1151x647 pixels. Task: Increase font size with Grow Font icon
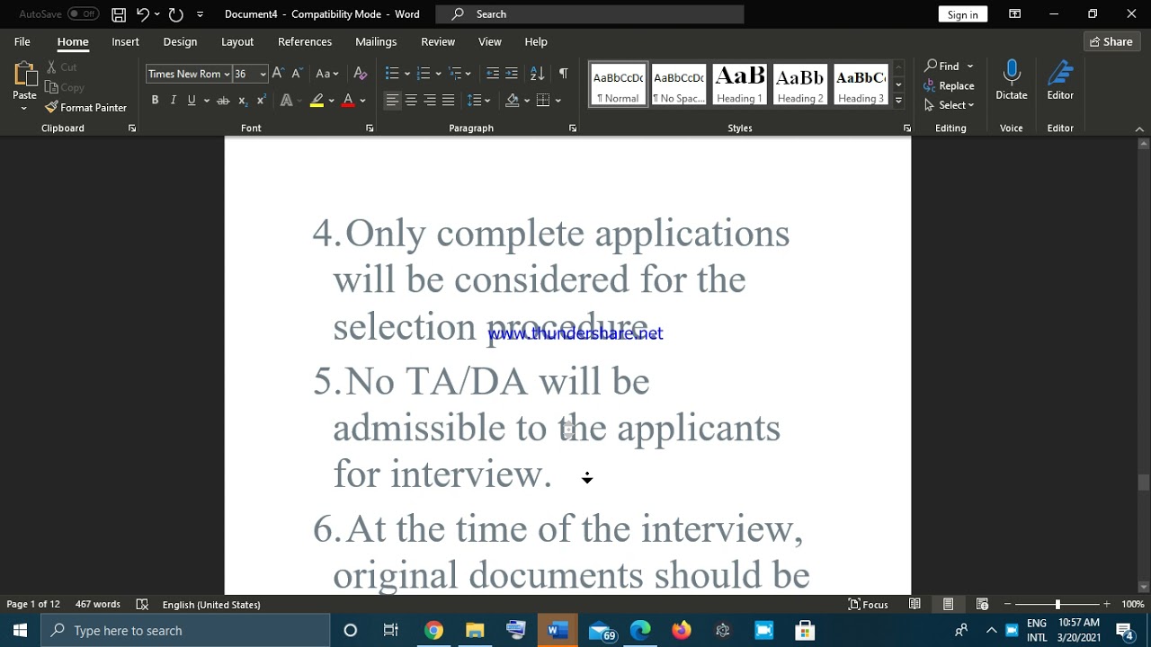[x=278, y=74]
